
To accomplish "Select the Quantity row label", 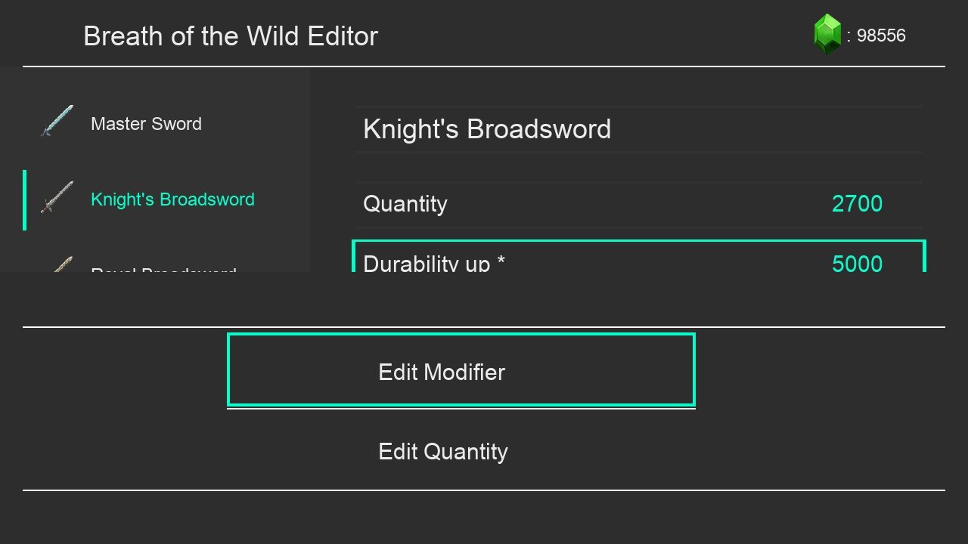I will tap(405, 205).
